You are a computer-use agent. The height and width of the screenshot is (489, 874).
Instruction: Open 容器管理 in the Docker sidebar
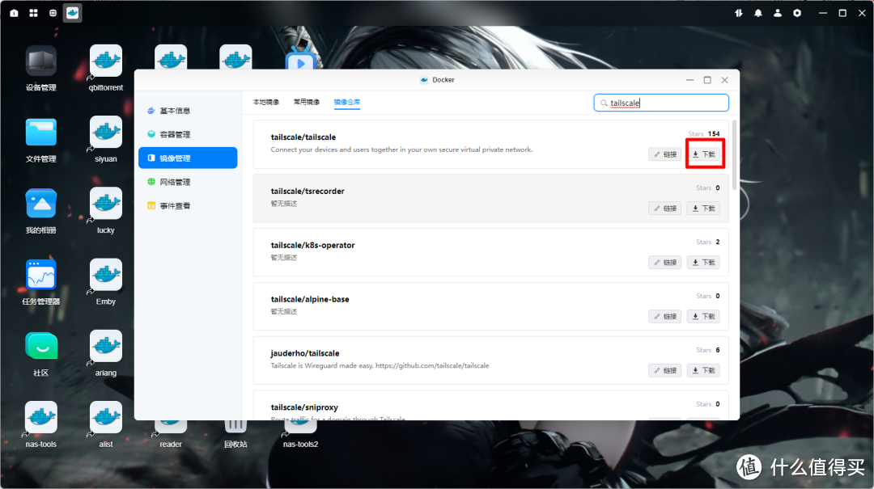175,134
